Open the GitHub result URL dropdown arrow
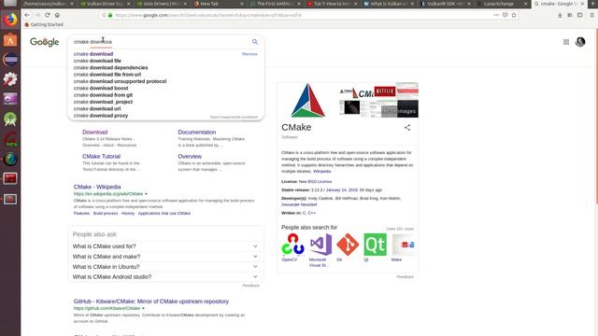Screen dimensions: 598x336 143,308
